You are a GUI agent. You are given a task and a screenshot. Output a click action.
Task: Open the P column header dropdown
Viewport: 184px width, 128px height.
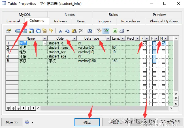147,38
